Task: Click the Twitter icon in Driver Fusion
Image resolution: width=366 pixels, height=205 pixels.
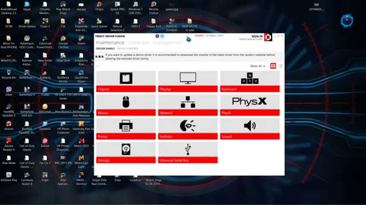Action: click(162, 36)
